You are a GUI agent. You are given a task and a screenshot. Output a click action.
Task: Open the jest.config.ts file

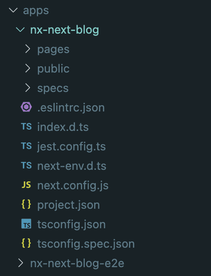[72, 146]
